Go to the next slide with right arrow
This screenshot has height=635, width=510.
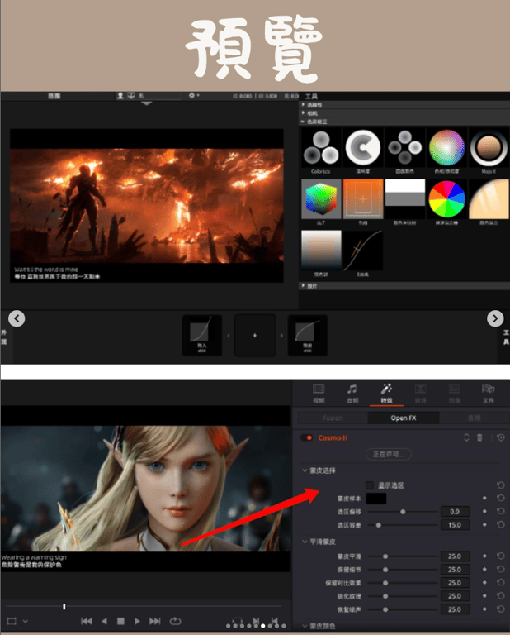click(495, 318)
